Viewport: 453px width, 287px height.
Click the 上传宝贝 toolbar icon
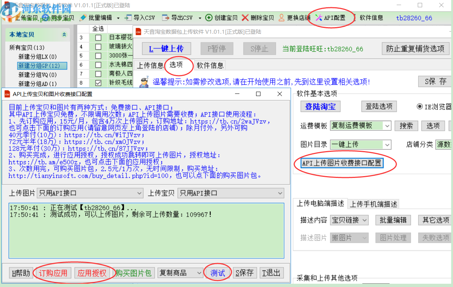click(x=20, y=17)
